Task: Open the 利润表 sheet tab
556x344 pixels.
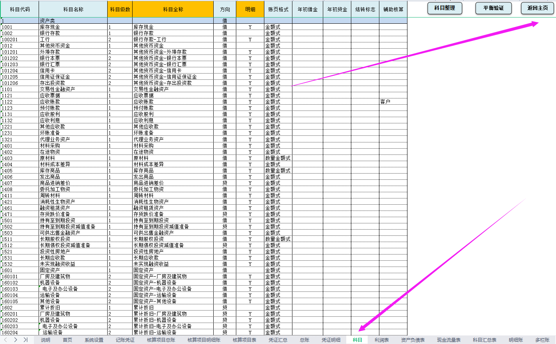Action: click(382, 340)
